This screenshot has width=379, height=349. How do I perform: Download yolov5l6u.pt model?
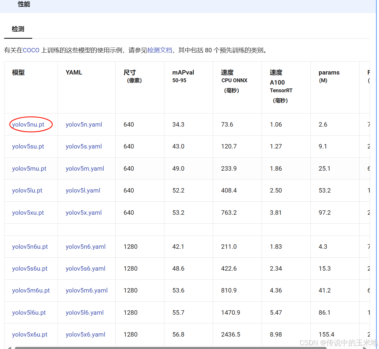pyautogui.click(x=29, y=313)
